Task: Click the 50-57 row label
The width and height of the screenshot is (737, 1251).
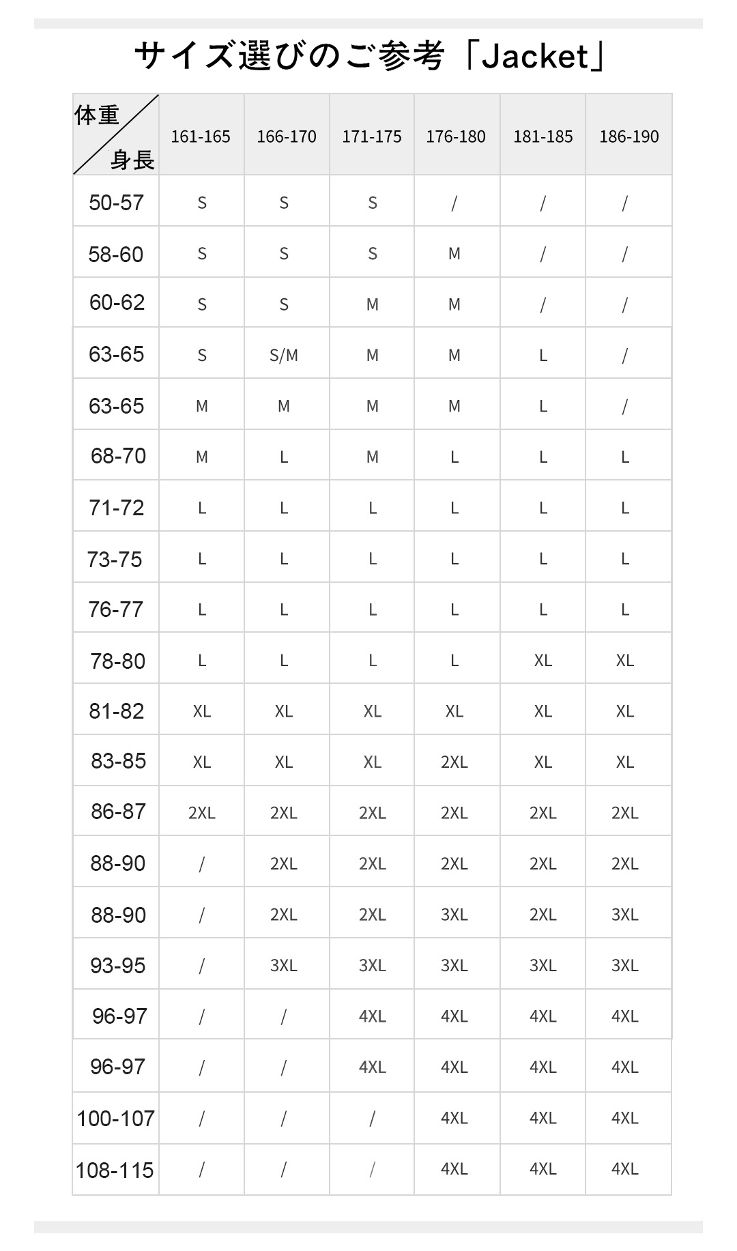Action: 116,203
